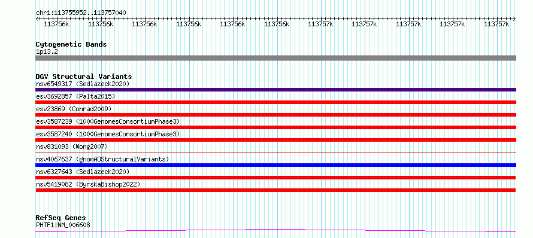Click the nsv6327643 (Sedlazeck2020) label
Image resolution: width=533 pixels, height=238 pixels.
click(83, 172)
